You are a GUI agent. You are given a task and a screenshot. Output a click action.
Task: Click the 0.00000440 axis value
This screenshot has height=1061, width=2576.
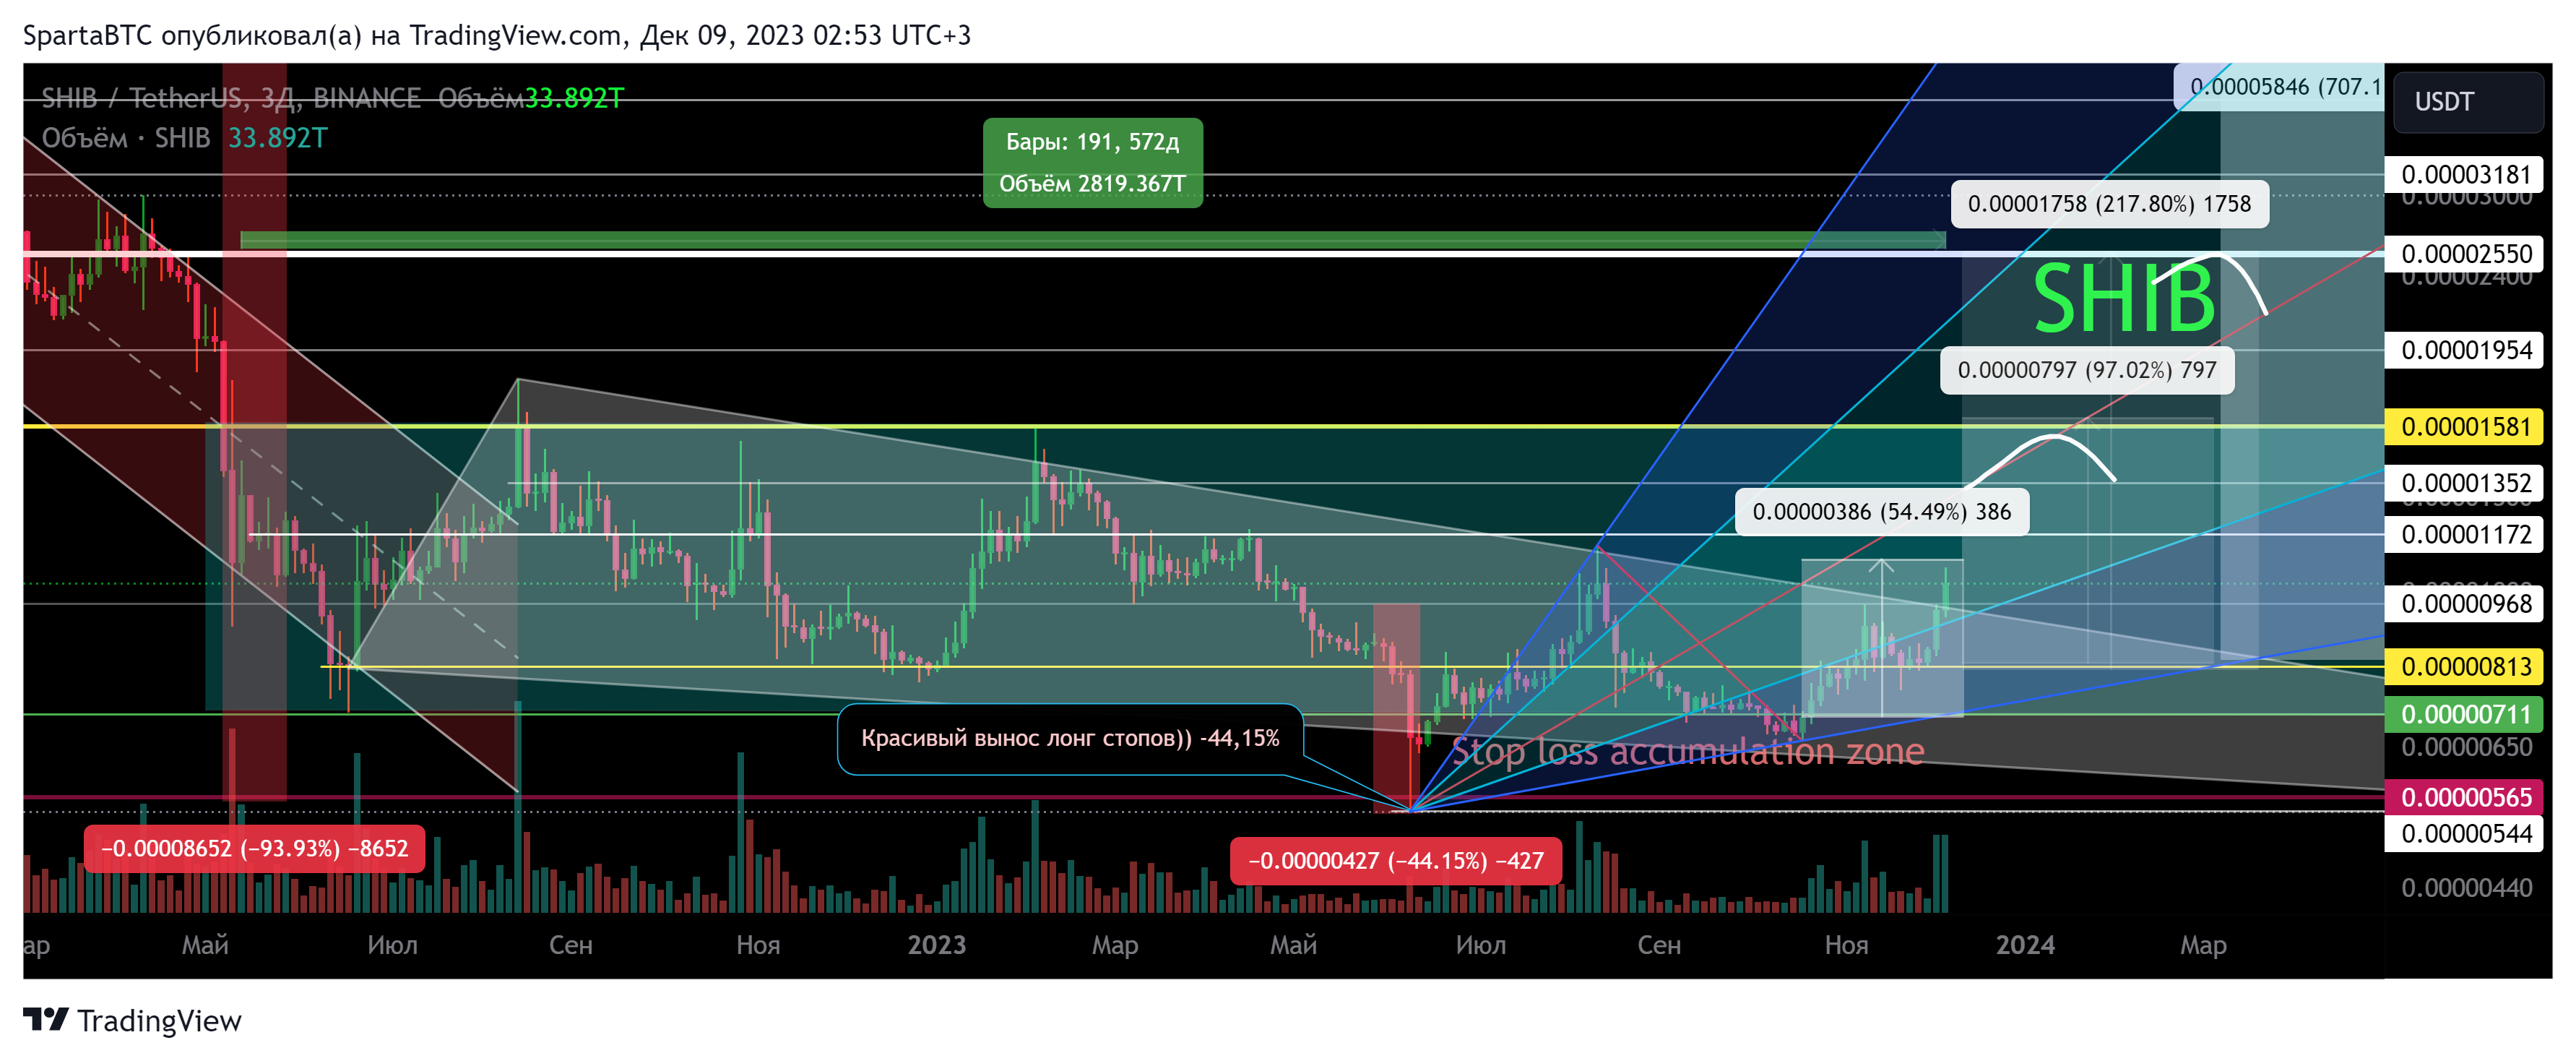[2466, 888]
